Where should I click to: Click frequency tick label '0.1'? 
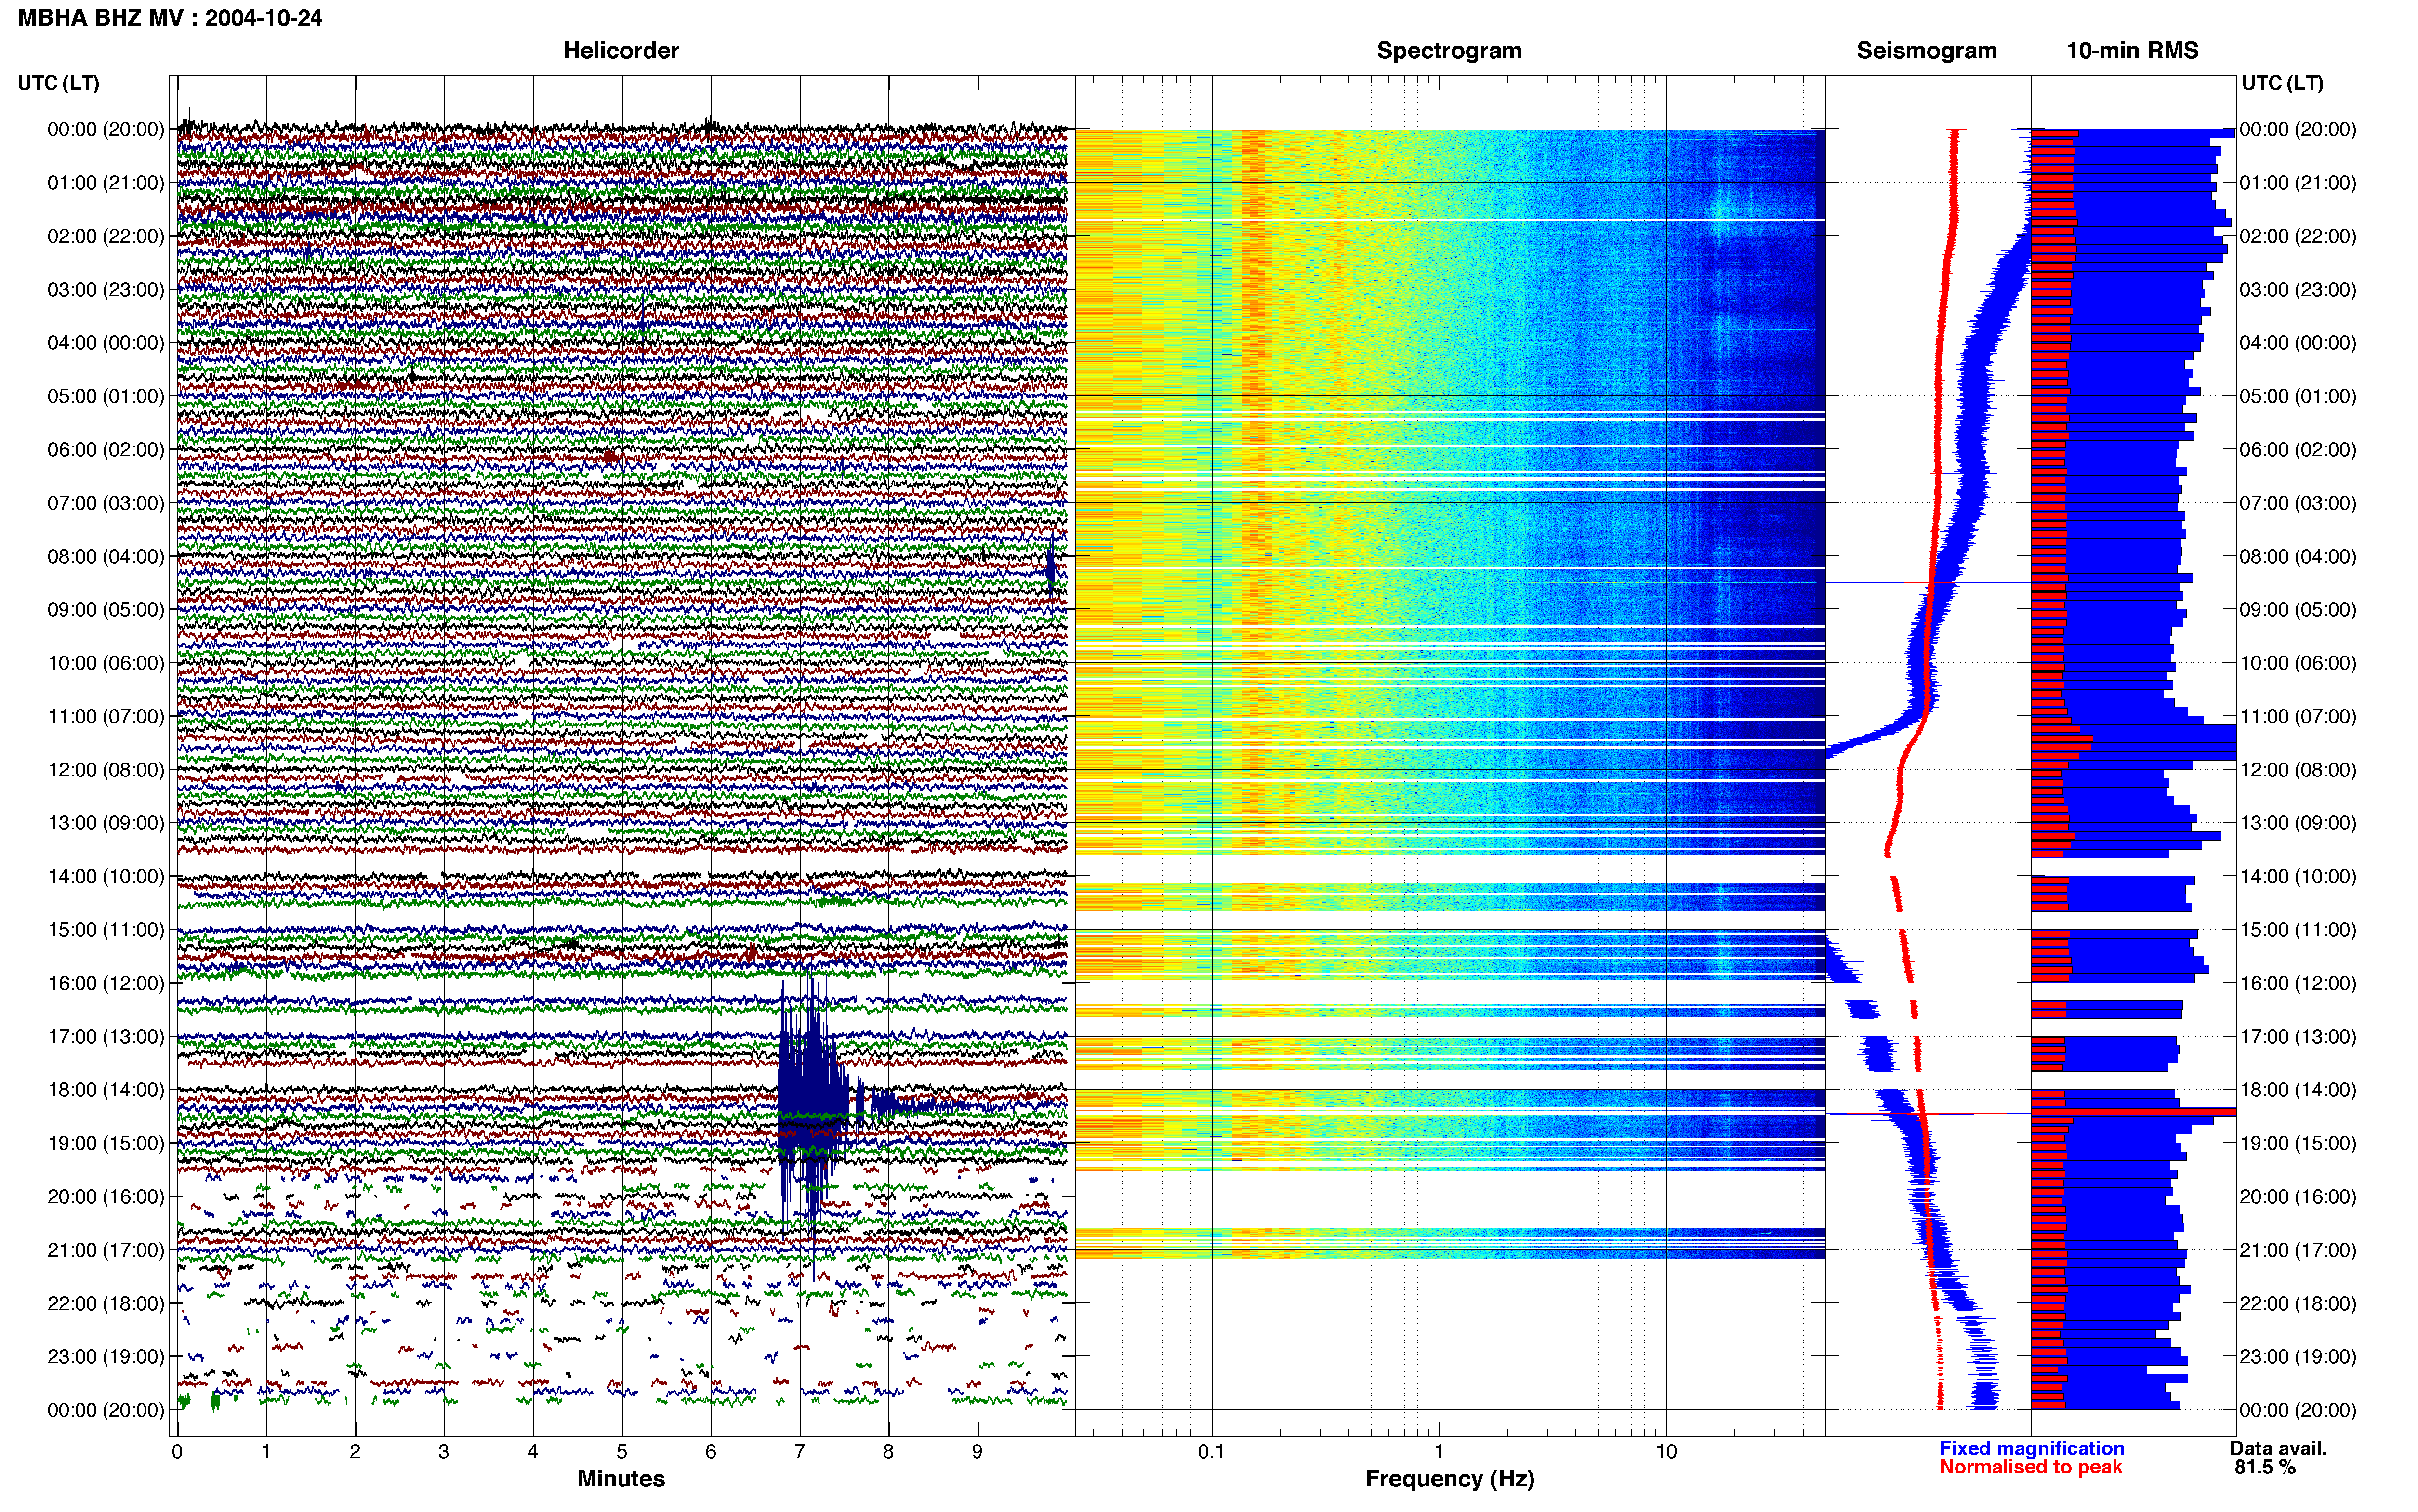(1211, 1451)
